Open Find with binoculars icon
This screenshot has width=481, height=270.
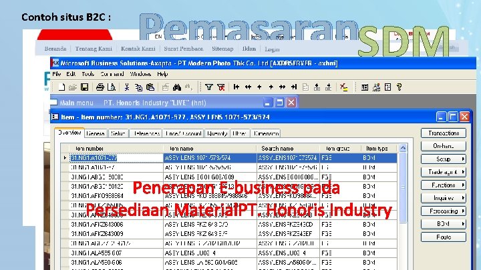click(177, 87)
